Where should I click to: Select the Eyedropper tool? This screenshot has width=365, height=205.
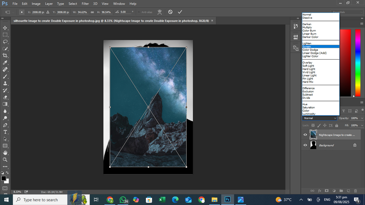(x=5, y=62)
